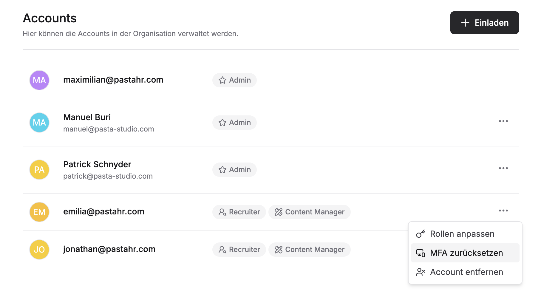This screenshot has height=297, width=544.
Task: Click the manuel@pasta-studio.com email text
Action: [x=109, y=129]
